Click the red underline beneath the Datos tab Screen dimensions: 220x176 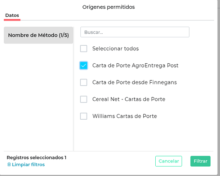[12, 19]
